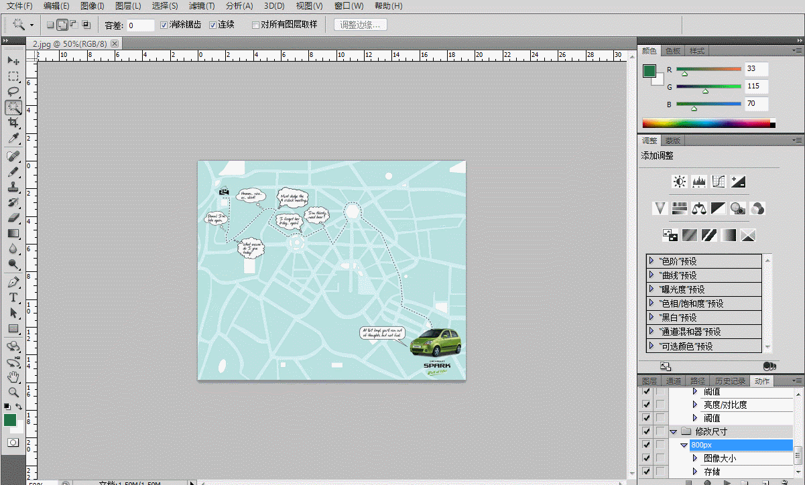
Task: Collapse the 修改尺寸 action set
Action: [674, 431]
